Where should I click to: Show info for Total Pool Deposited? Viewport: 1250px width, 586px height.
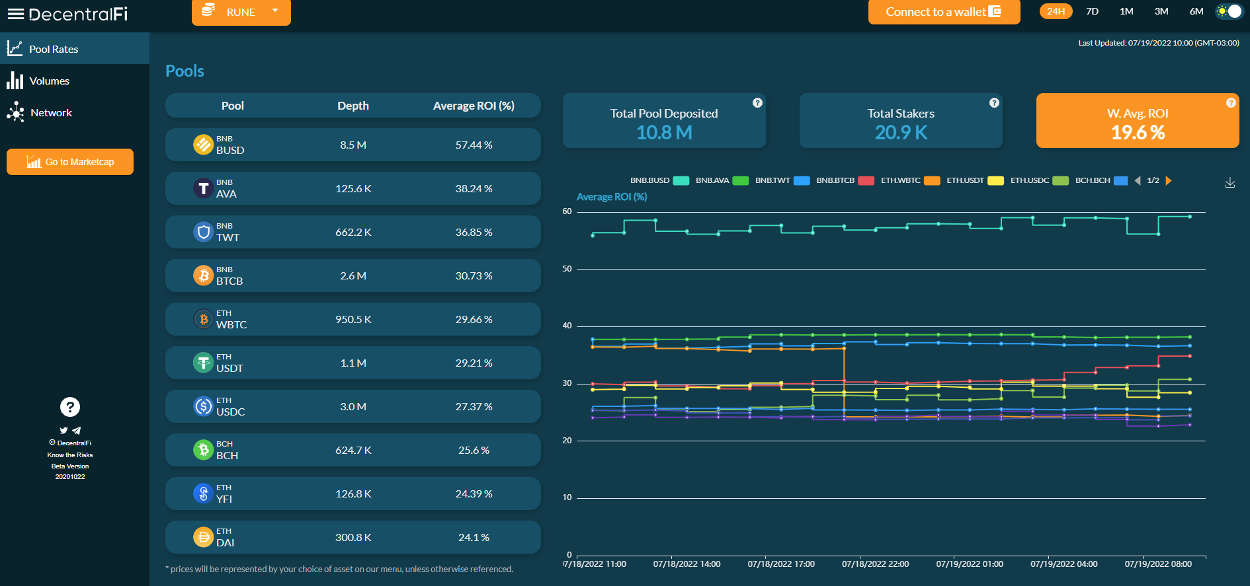click(x=757, y=102)
